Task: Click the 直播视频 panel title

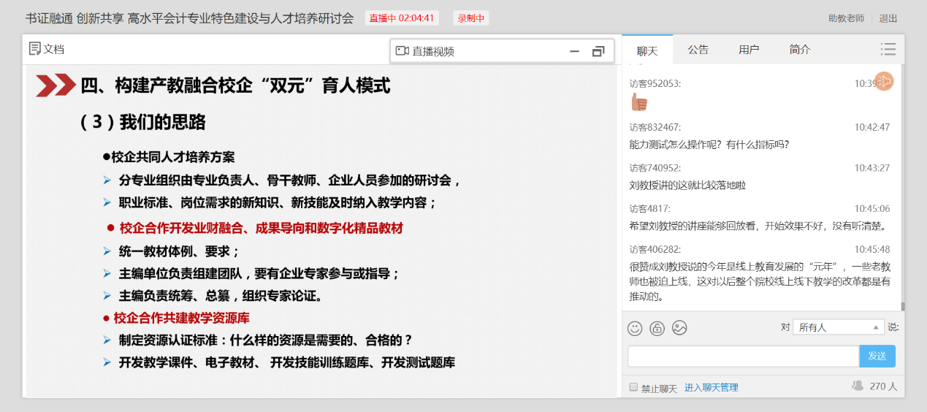Action: [433, 51]
